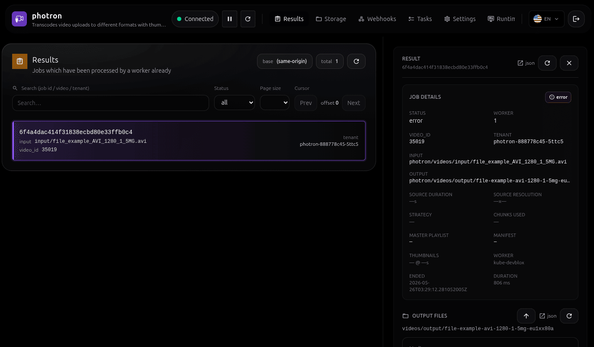Open the Settings tab
This screenshot has width=594, height=347.
click(x=460, y=19)
